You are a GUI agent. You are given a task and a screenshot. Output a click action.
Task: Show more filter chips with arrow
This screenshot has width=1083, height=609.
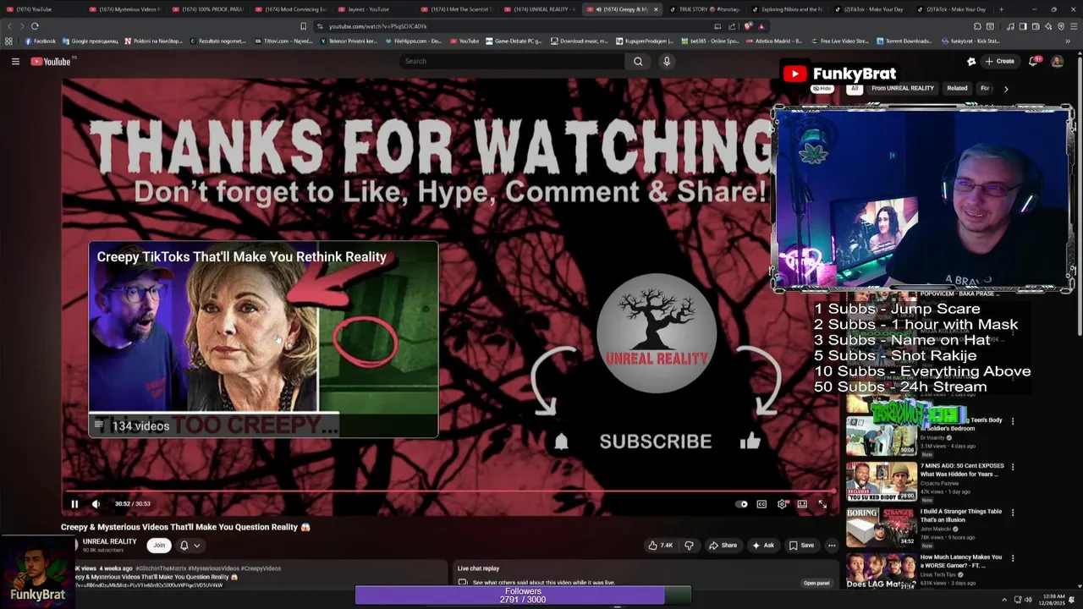coord(1006,89)
